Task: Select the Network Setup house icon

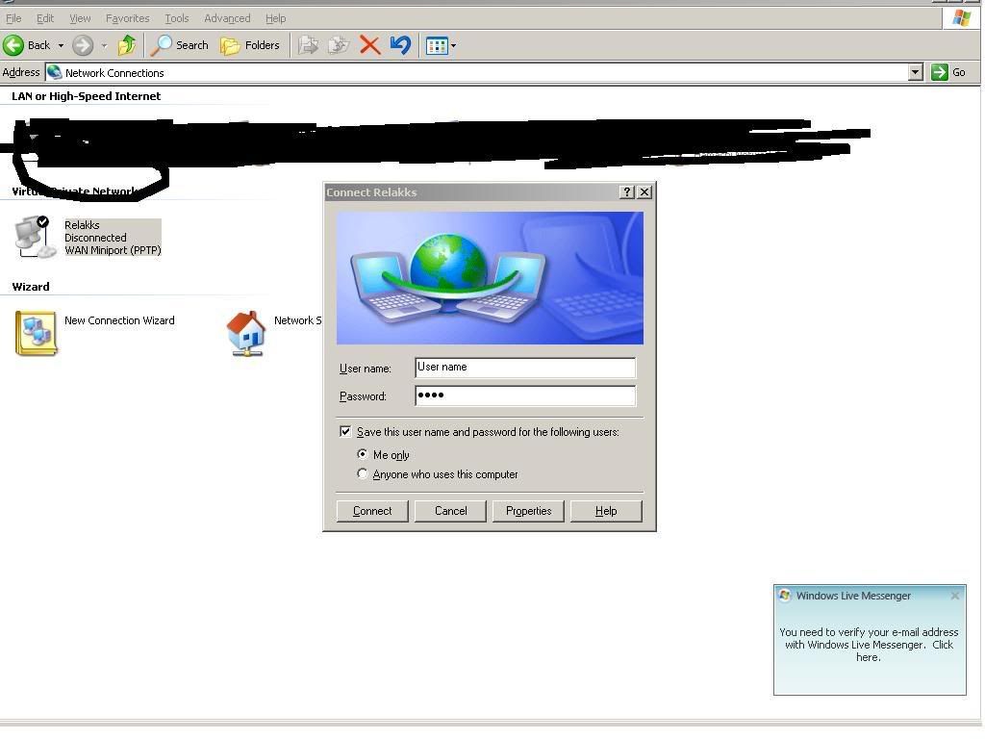Action: [246, 333]
